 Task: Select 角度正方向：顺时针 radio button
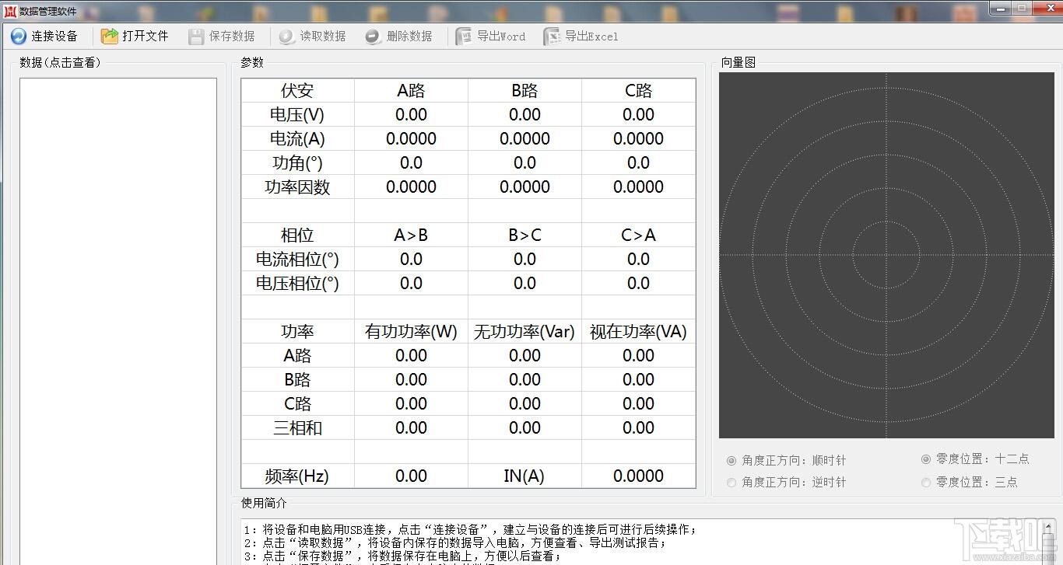click(731, 460)
